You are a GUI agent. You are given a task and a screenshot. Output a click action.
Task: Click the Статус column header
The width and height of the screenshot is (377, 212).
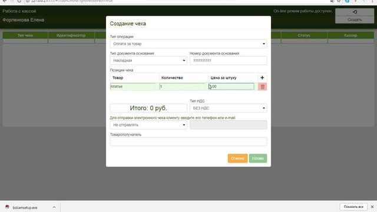tap(304, 35)
